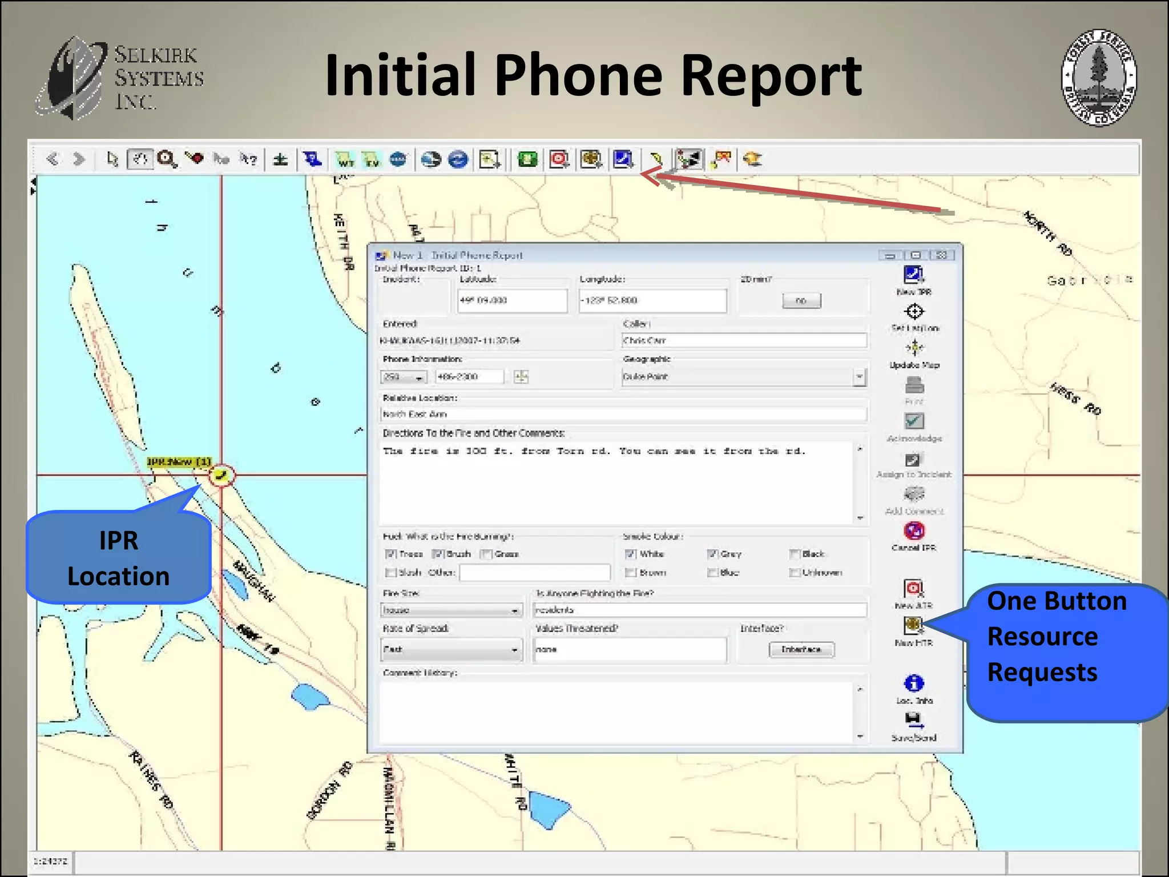Toggle the Trees fuel checkbox

(x=391, y=554)
